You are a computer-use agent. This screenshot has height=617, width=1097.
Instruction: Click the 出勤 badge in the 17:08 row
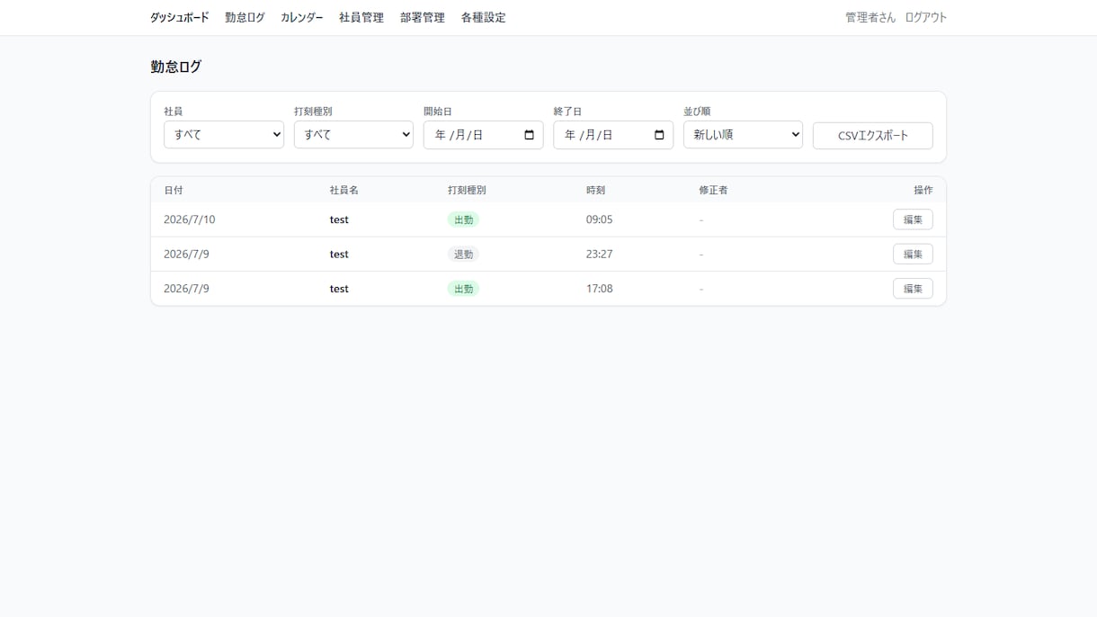point(464,289)
